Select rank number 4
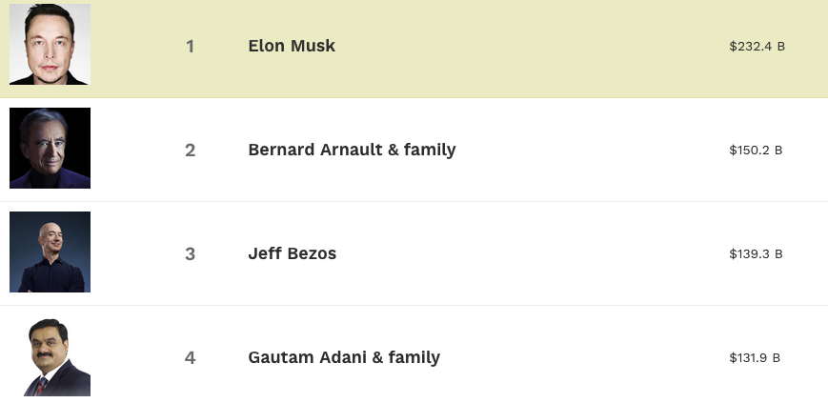The height and width of the screenshot is (403, 828). [190, 358]
